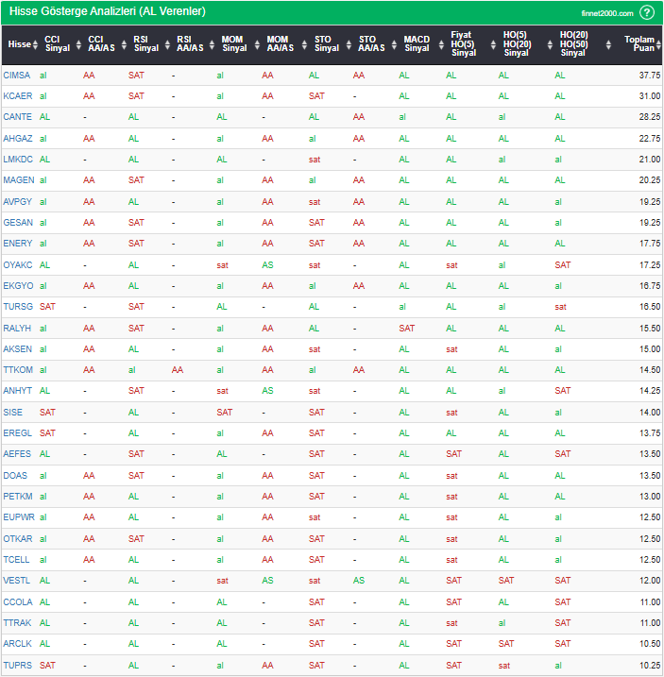This screenshot has height=677, width=664.
Task: Open the CIMSA stock link
Action: (x=17, y=75)
